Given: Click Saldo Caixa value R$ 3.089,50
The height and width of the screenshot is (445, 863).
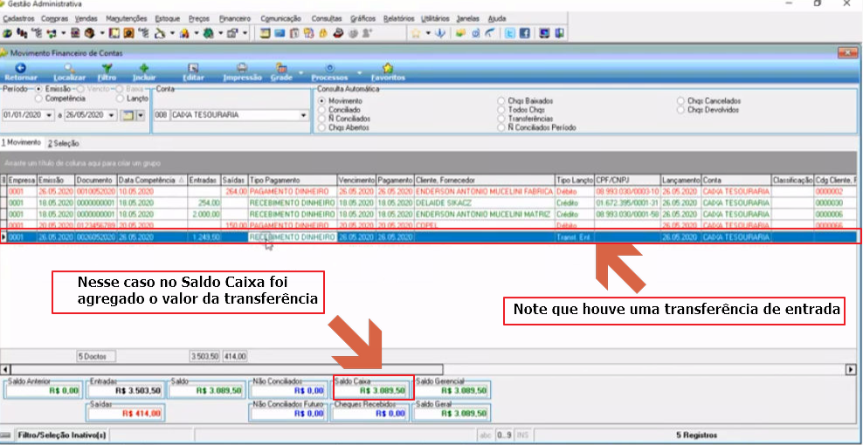Looking at the screenshot, I should coord(373,391).
